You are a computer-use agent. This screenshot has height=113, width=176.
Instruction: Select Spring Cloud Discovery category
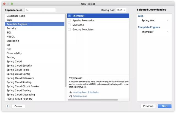pos(35,78)
